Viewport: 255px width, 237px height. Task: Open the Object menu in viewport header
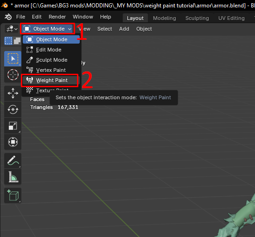point(144,29)
